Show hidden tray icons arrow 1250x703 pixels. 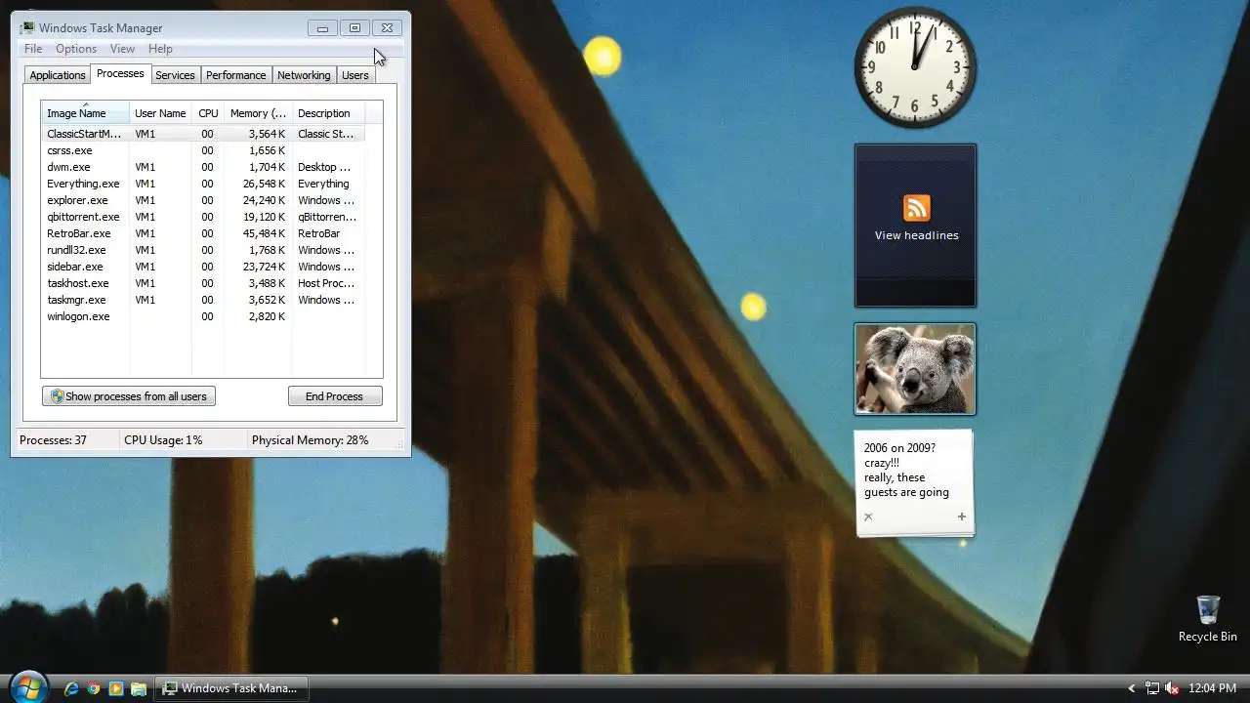[1132, 688]
